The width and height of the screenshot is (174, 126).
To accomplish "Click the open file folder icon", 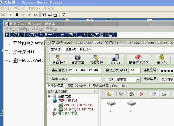I will coord(3,15).
